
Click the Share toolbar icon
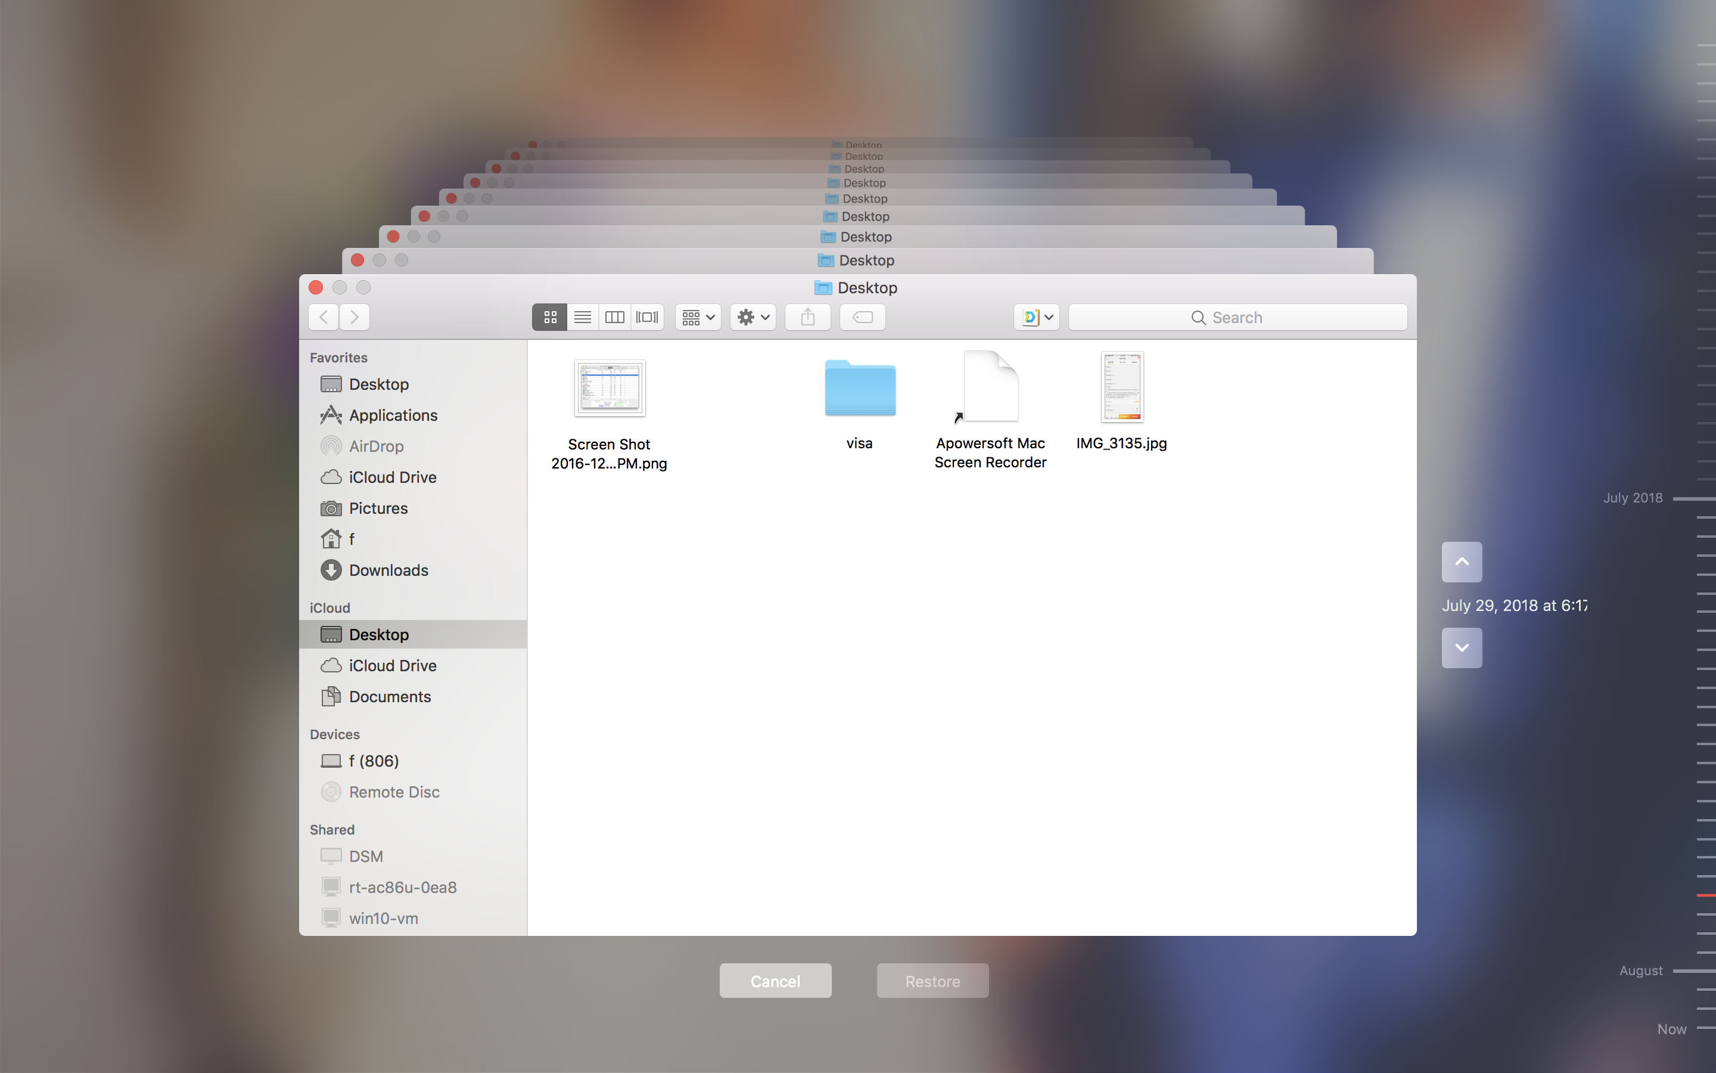(808, 317)
